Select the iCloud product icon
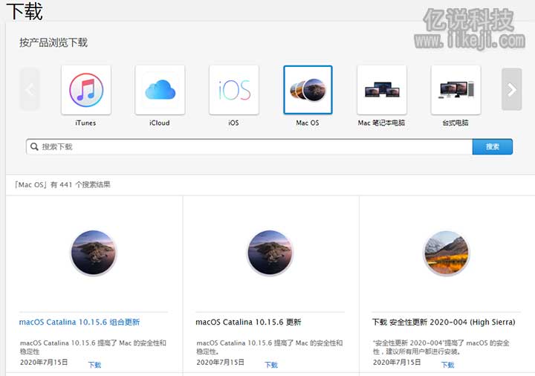 pyautogui.click(x=160, y=90)
